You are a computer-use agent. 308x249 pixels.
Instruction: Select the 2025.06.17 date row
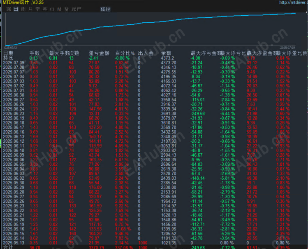point(14,127)
